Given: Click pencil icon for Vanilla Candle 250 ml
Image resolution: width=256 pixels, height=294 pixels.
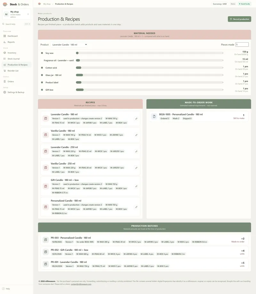Looking at the screenshot, I should (x=136, y=168).
